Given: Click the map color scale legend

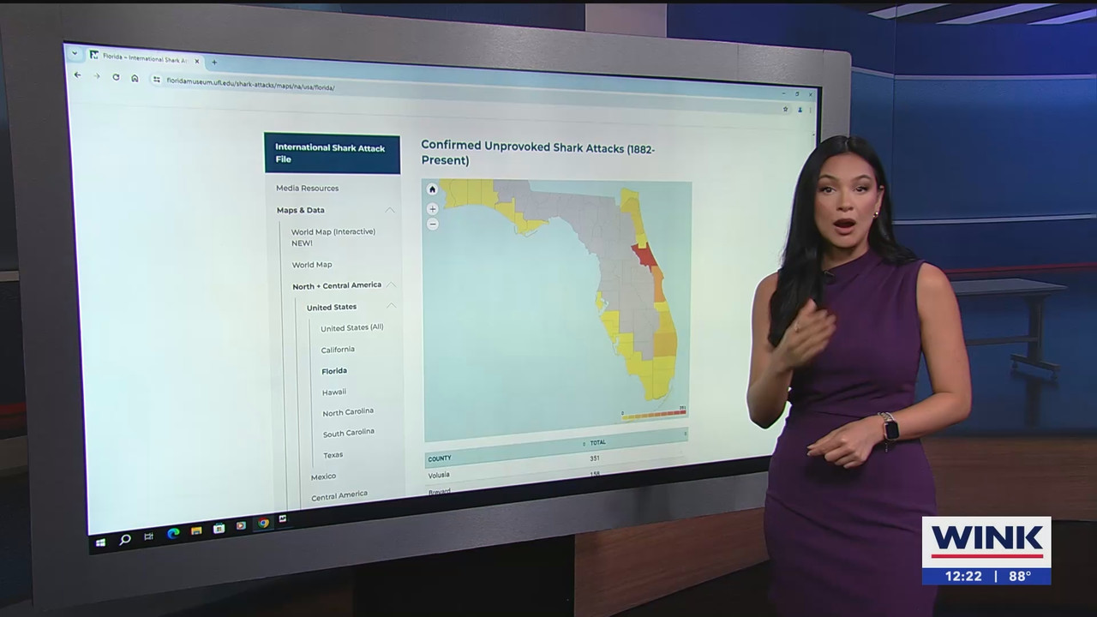Looking at the screenshot, I should 653,414.
